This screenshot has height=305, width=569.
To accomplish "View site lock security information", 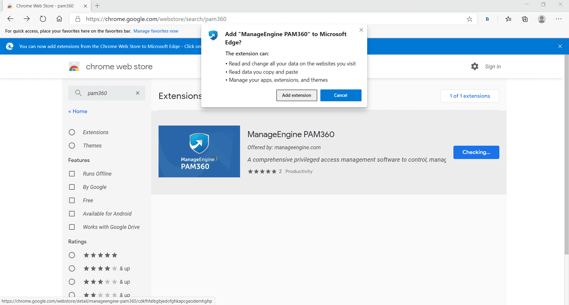I will pos(78,19).
